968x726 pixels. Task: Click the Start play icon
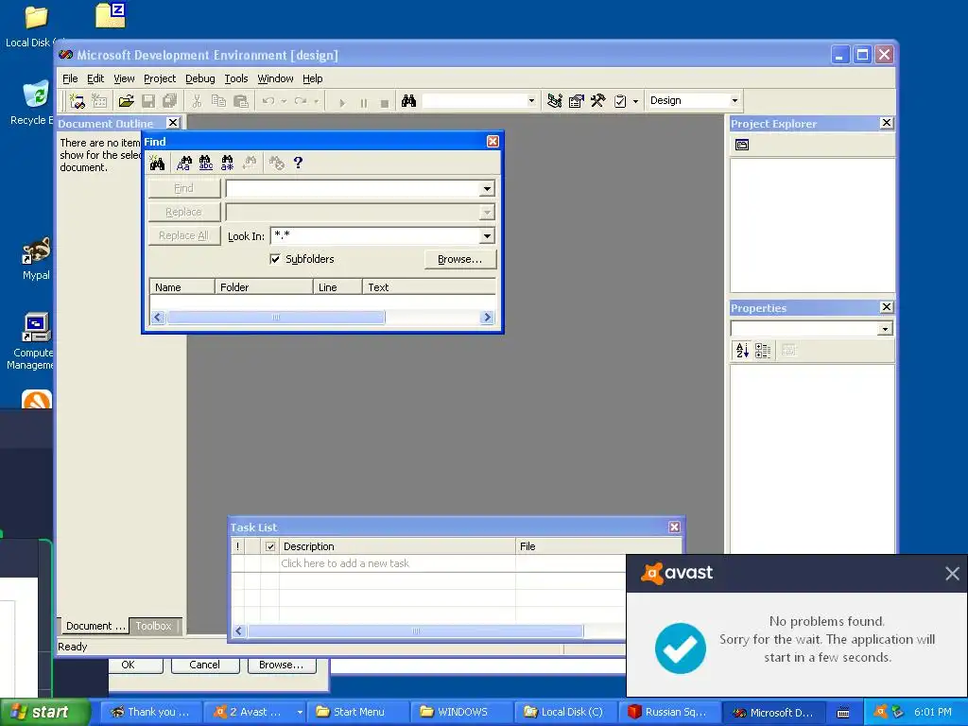342,102
